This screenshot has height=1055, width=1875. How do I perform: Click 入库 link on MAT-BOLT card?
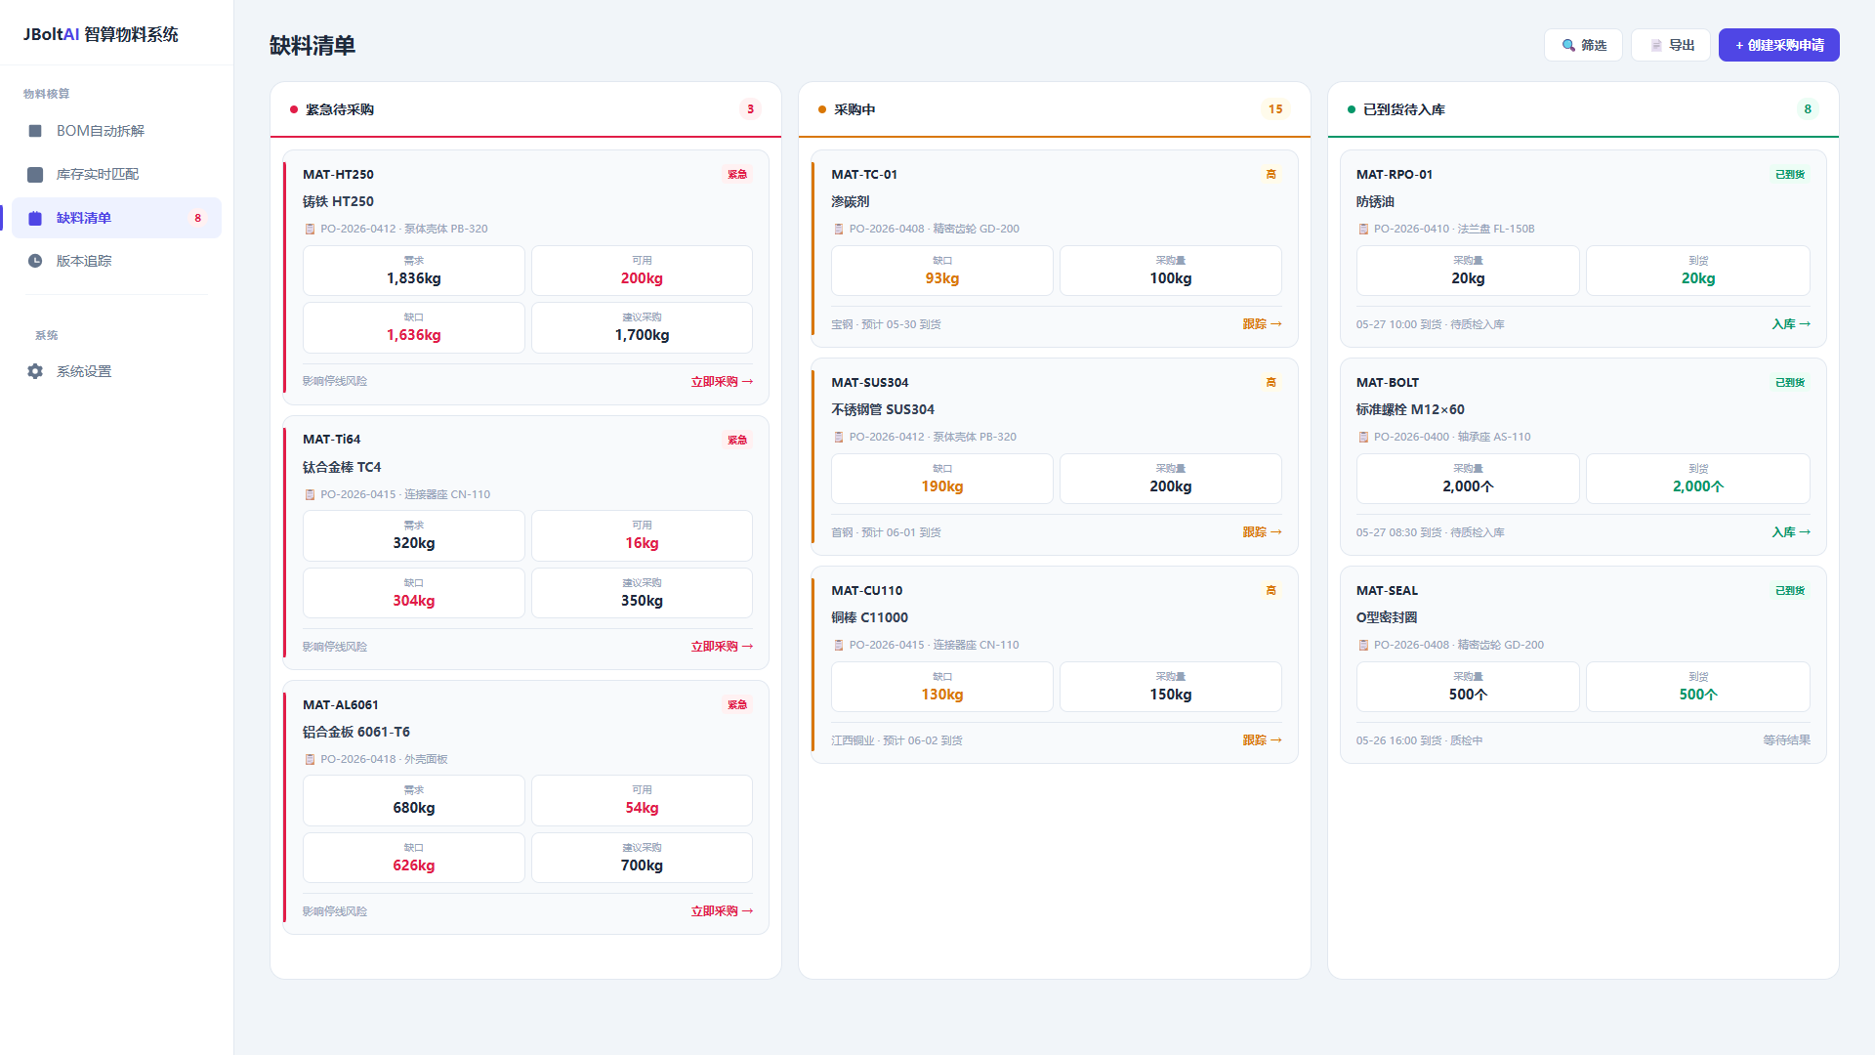click(x=1791, y=532)
